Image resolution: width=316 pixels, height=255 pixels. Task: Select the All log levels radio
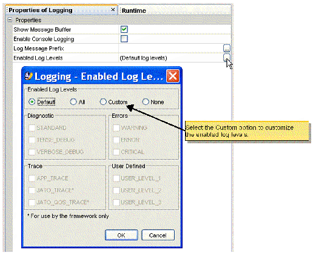click(73, 102)
